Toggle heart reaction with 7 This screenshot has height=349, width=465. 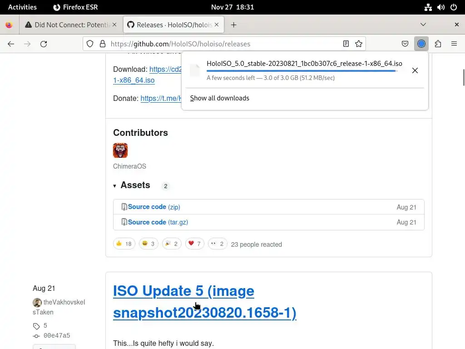195,244
